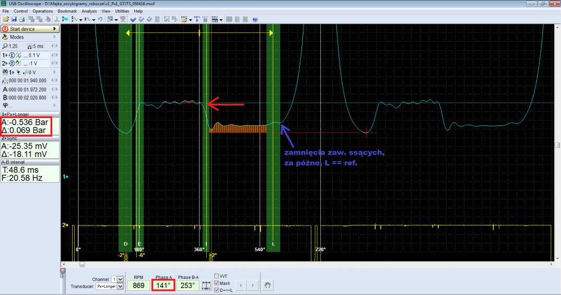Click the previous '<' button in bottom panel
The image size is (561, 295).
[x=241, y=286]
